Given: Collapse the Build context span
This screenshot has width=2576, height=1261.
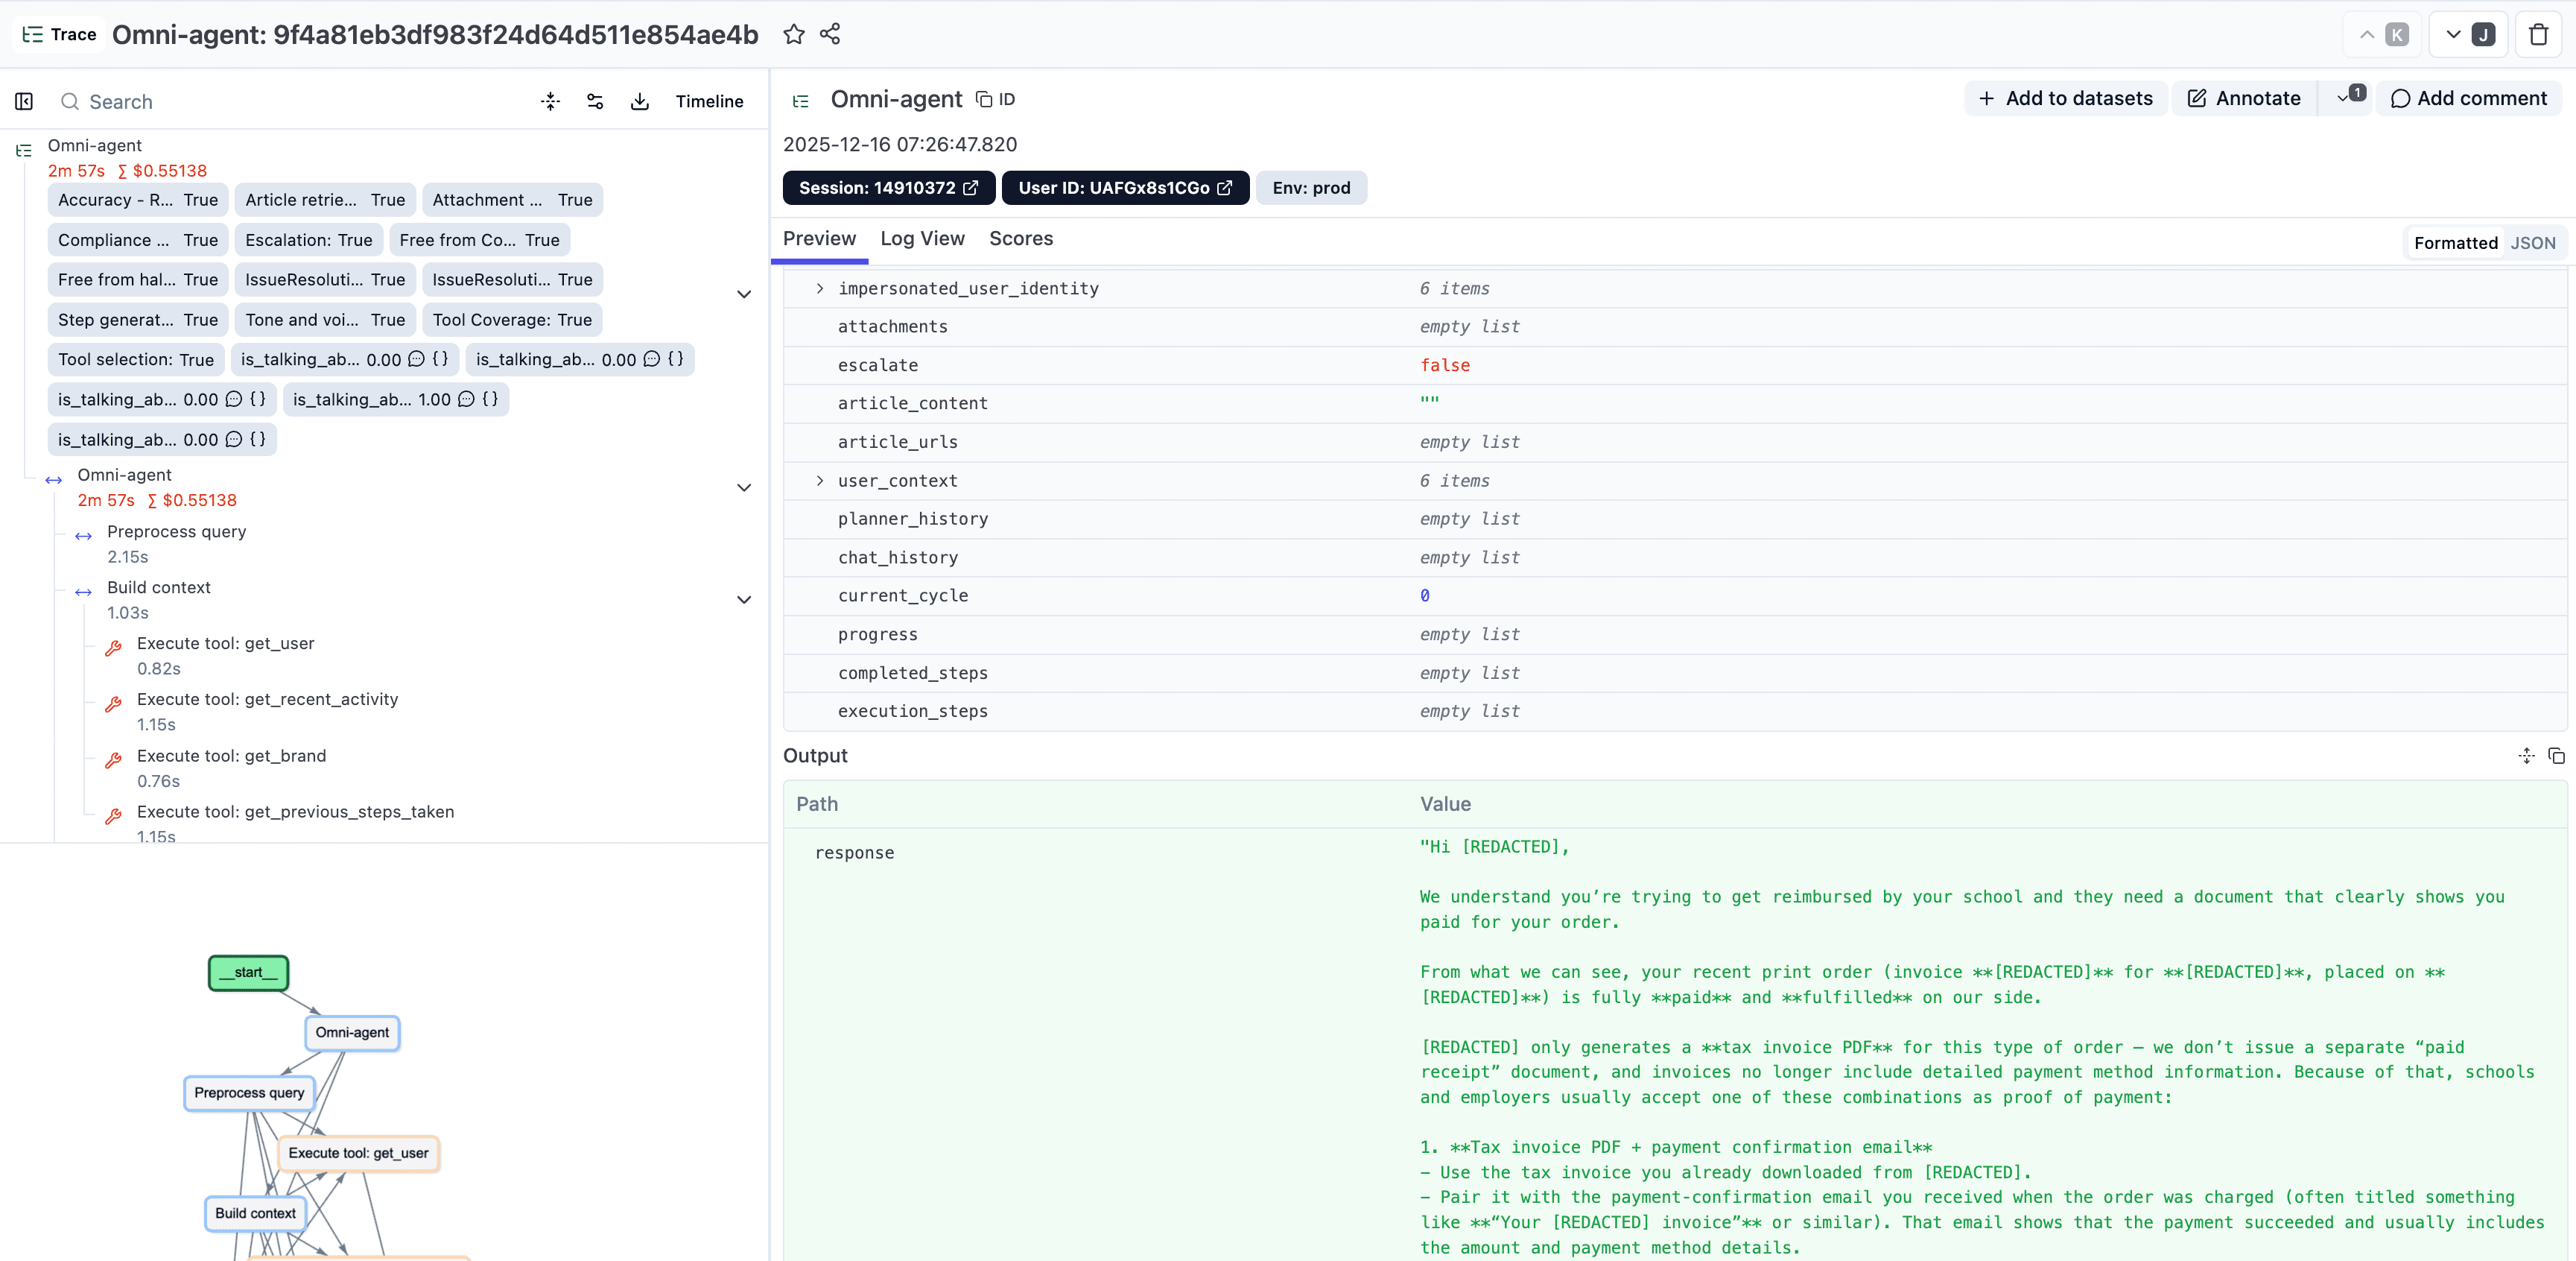Looking at the screenshot, I should (744, 598).
